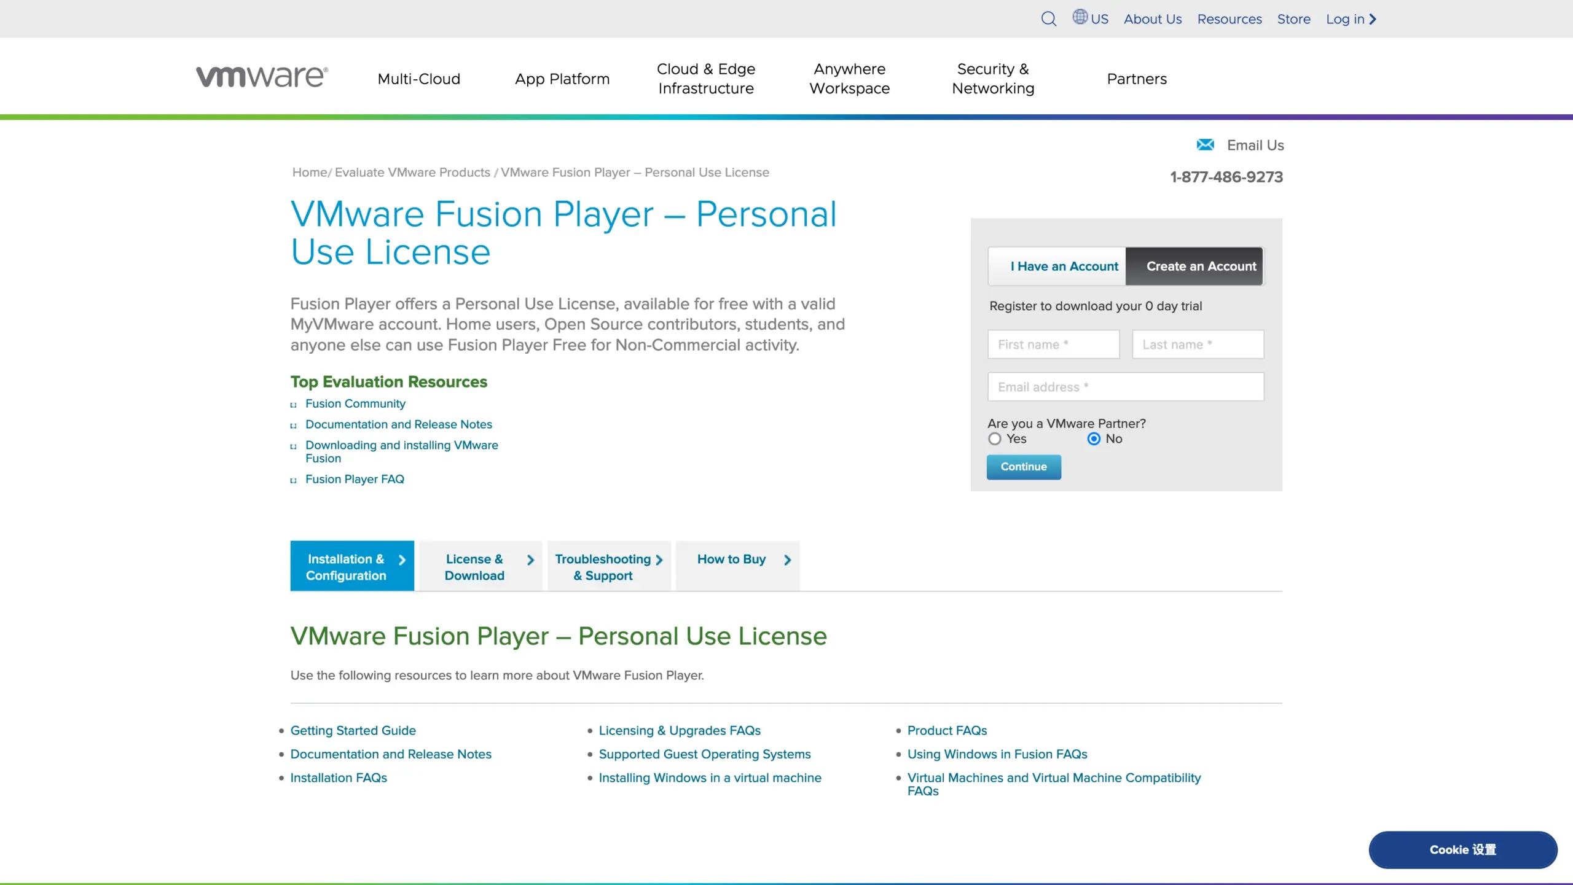
Task: Click US region link
Action: coord(1099,19)
